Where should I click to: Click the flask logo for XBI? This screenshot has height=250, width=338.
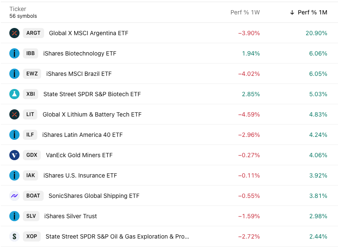[14, 94]
